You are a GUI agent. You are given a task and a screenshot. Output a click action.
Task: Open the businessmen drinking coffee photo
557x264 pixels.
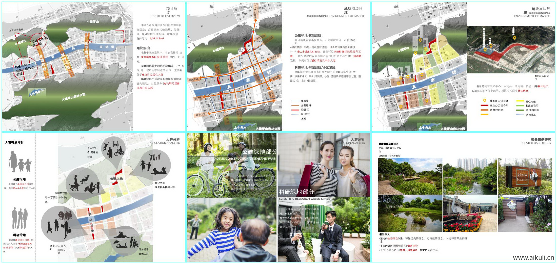click(324, 230)
